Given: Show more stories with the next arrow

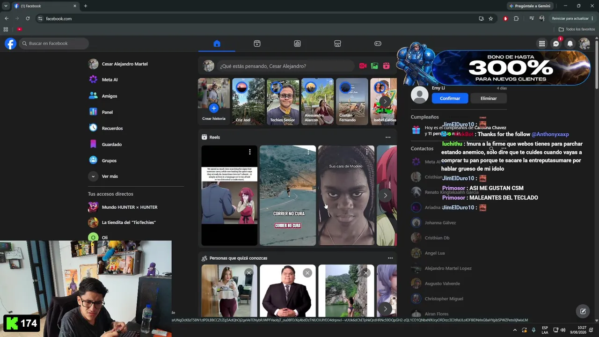Looking at the screenshot, I should tap(385, 101).
